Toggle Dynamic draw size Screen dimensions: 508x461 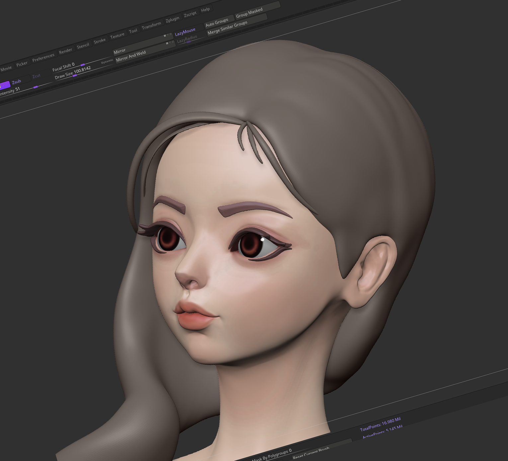coord(107,62)
